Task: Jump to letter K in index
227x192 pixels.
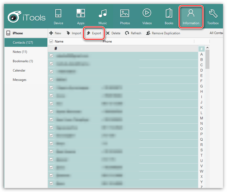Action: pos(201,107)
